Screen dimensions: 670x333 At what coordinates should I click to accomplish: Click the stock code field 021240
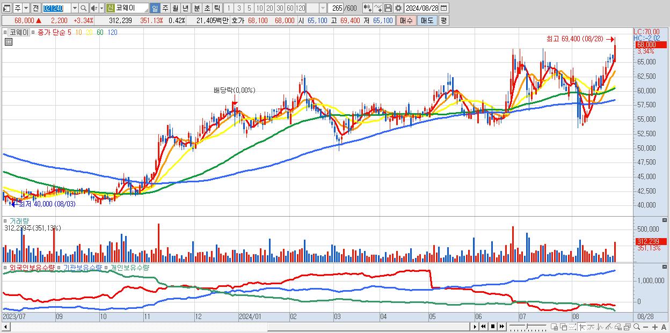[x=56, y=8]
